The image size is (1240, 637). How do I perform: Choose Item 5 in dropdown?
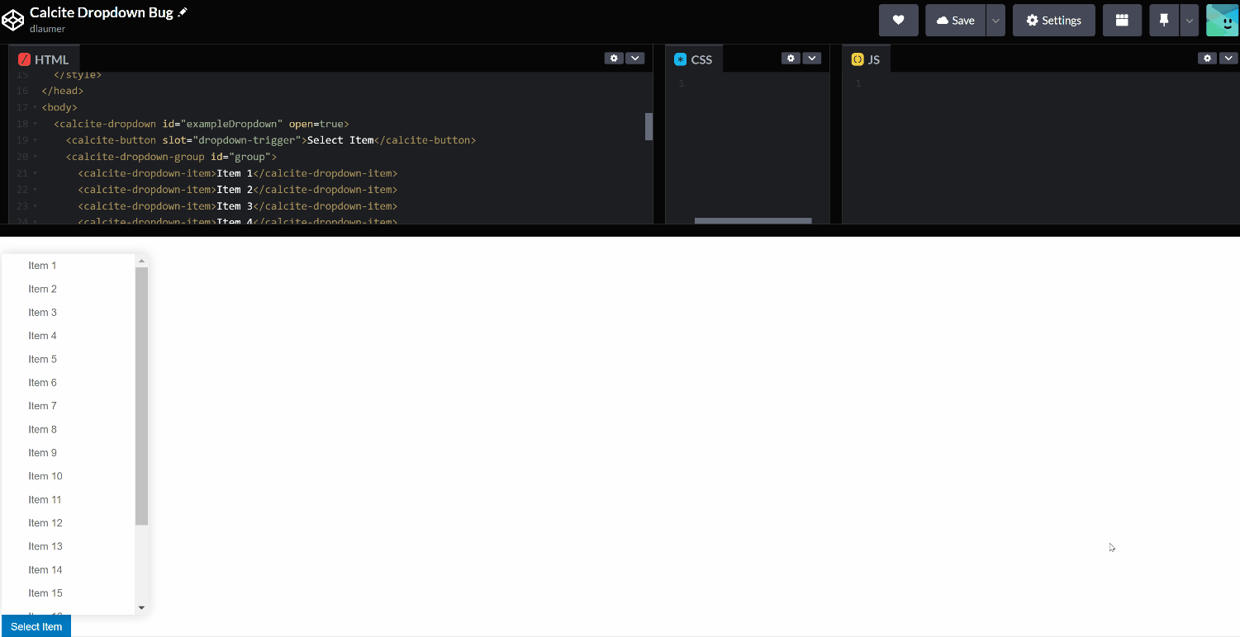coord(69,359)
